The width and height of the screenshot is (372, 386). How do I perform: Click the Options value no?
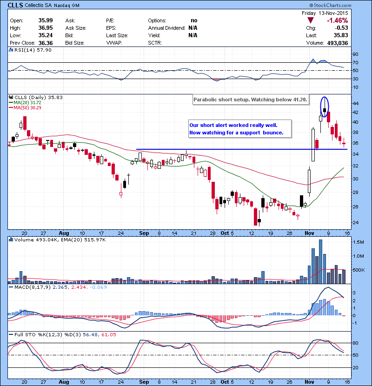tap(194, 20)
